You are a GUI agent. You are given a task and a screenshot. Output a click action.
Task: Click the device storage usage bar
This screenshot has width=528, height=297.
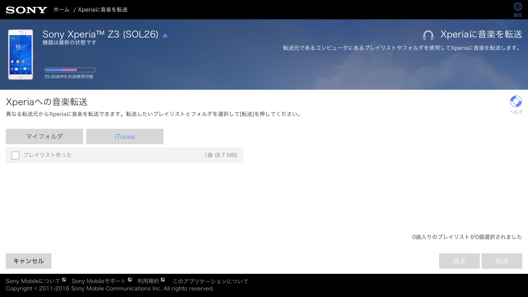coord(70,70)
